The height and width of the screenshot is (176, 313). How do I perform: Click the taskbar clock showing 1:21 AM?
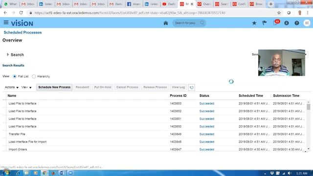pyautogui.click(x=302, y=173)
